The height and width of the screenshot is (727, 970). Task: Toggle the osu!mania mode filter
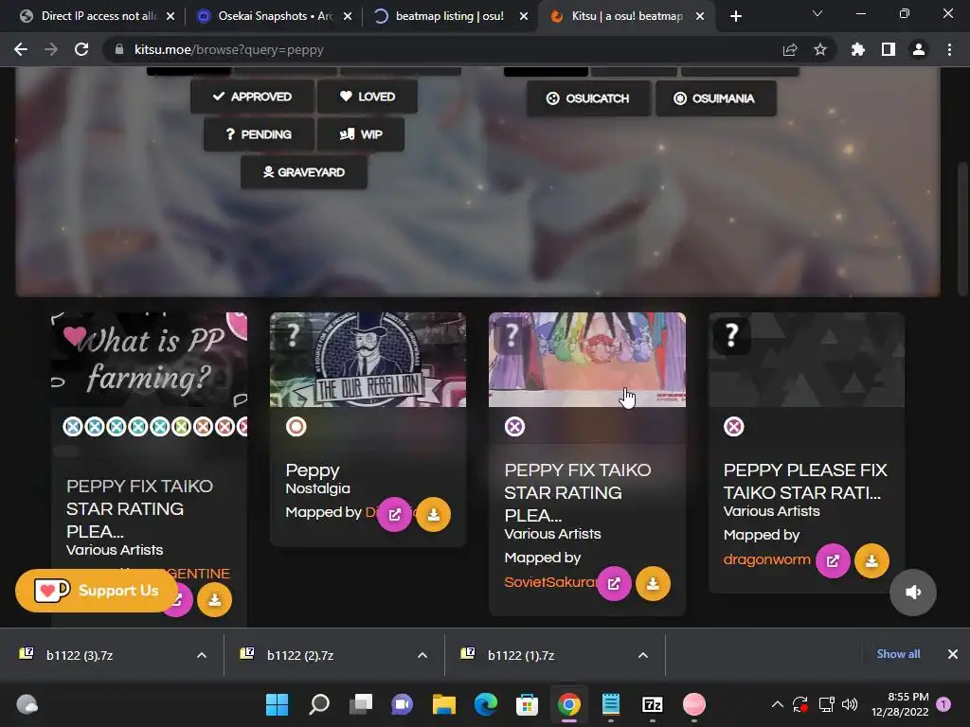716,98
